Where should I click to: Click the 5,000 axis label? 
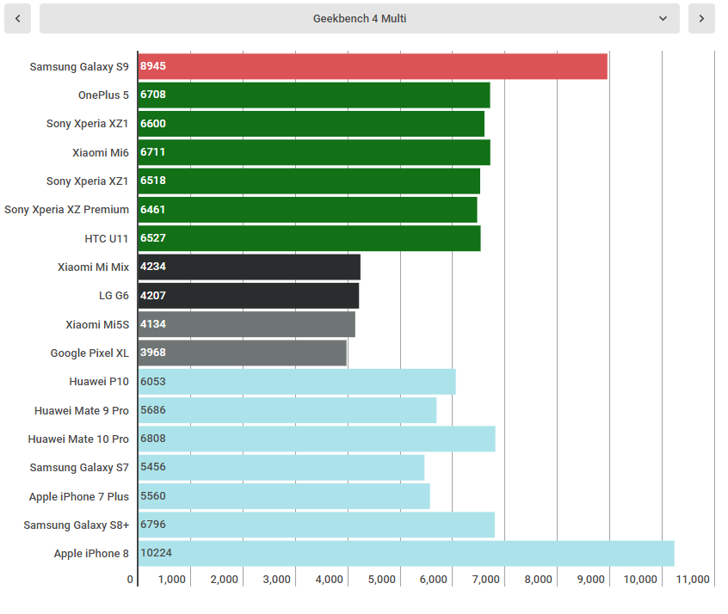[382, 580]
